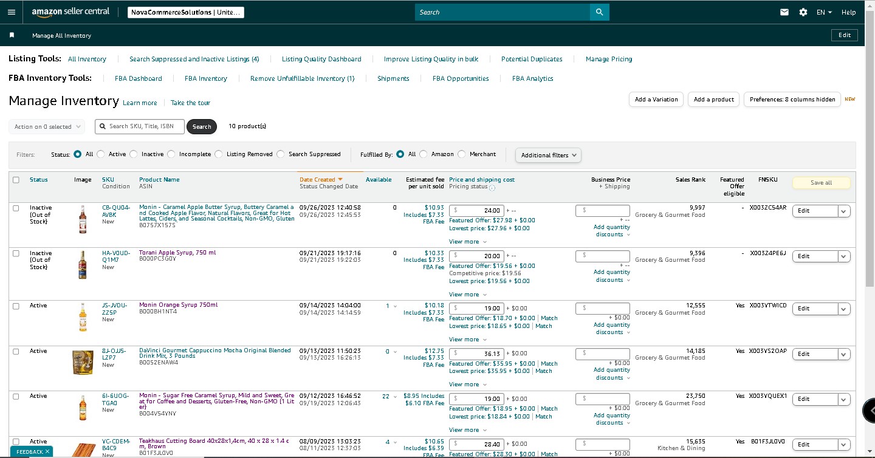Image resolution: width=875 pixels, height=458 pixels.
Task: Click the search magnifier button in header
Action: pos(599,12)
